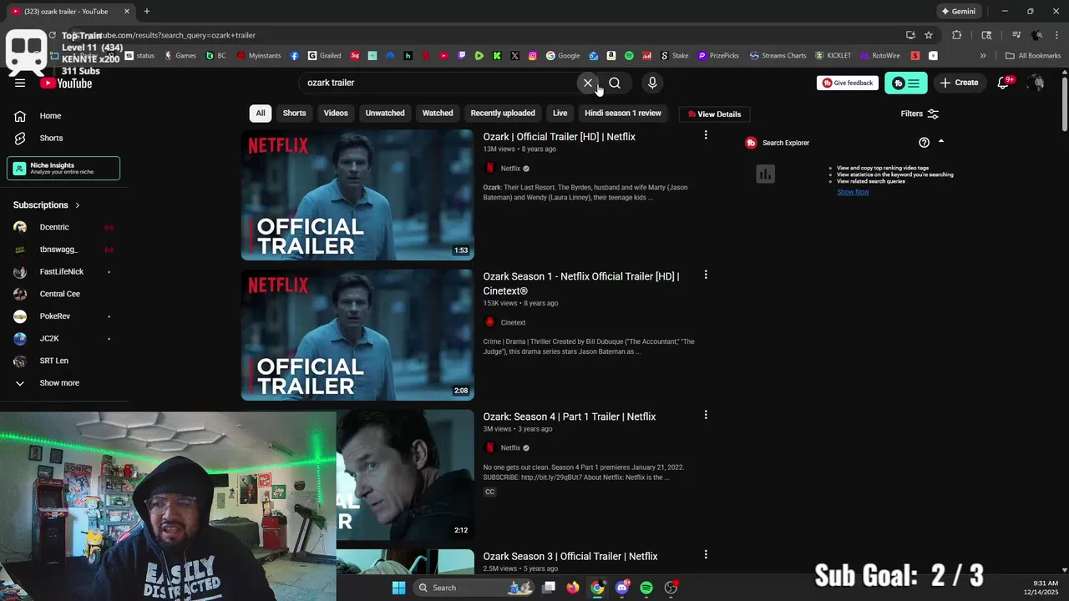1069x601 pixels.
Task: Open a new Chrome tab
Action: [147, 12]
